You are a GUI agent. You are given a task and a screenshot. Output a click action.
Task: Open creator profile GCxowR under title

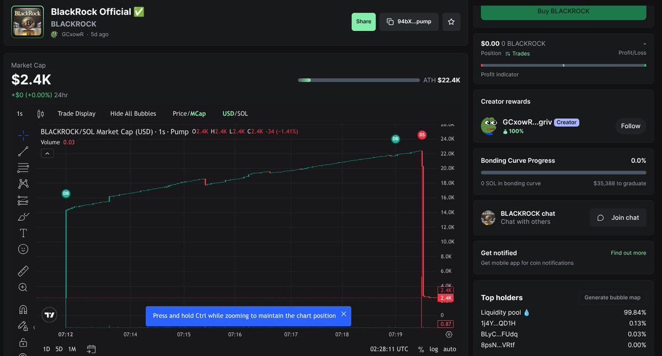[72, 34]
